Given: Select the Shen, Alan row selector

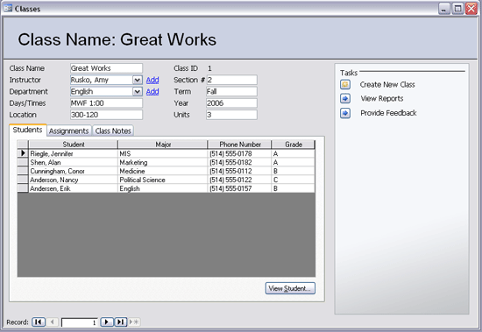Looking at the screenshot, I should click(x=23, y=162).
